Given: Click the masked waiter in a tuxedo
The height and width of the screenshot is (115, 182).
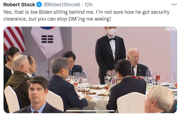Looking at the screenshot, I should pyautogui.click(x=110, y=54).
